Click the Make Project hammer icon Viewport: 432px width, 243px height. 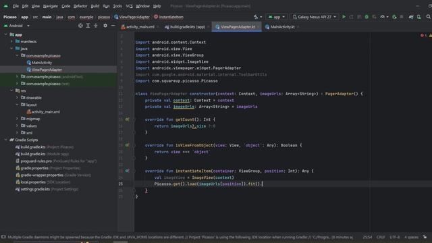coord(256,17)
